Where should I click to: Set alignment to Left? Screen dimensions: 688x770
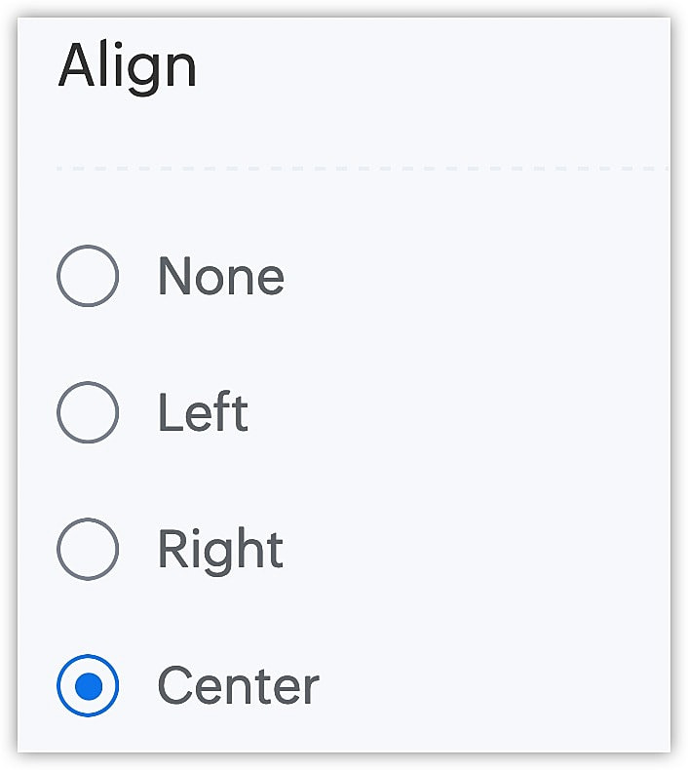pos(88,412)
